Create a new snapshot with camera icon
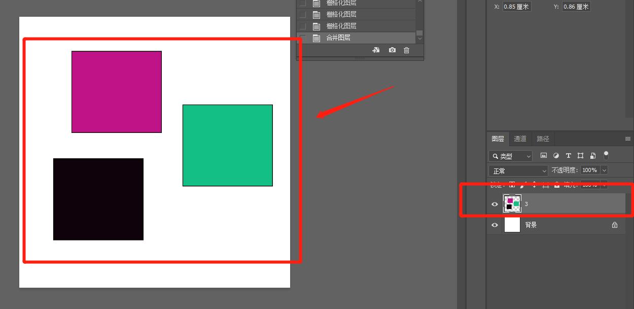The height and width of the screenshot is (309, 634). click(392, 50)
